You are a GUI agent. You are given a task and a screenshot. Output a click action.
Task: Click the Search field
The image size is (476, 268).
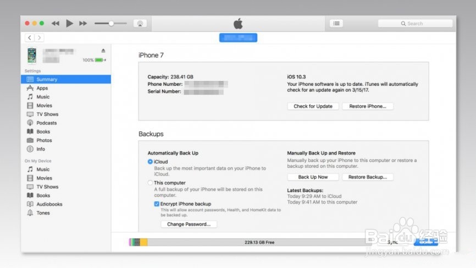(x=415, y=24)
